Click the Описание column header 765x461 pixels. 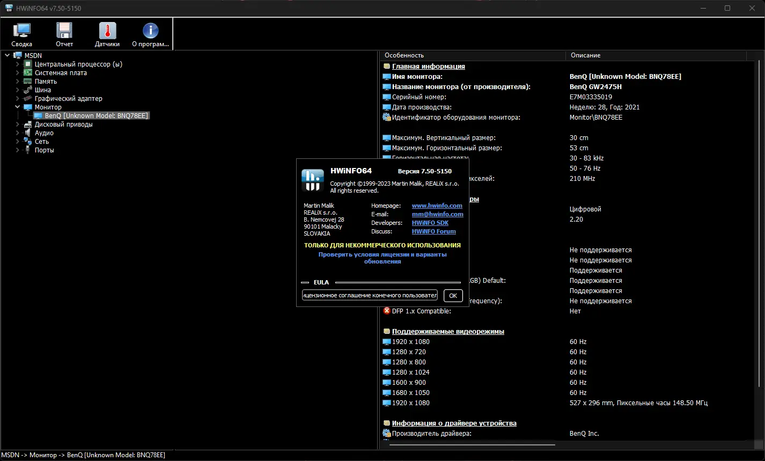[656, 55]
